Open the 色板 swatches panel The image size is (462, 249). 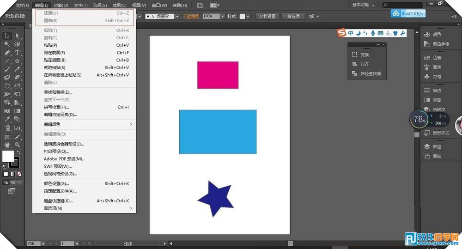[437, 58]
